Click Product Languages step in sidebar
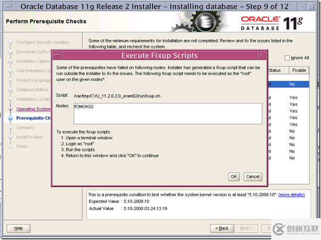Viewport: 321px width, 240px height. pos(33,80)
